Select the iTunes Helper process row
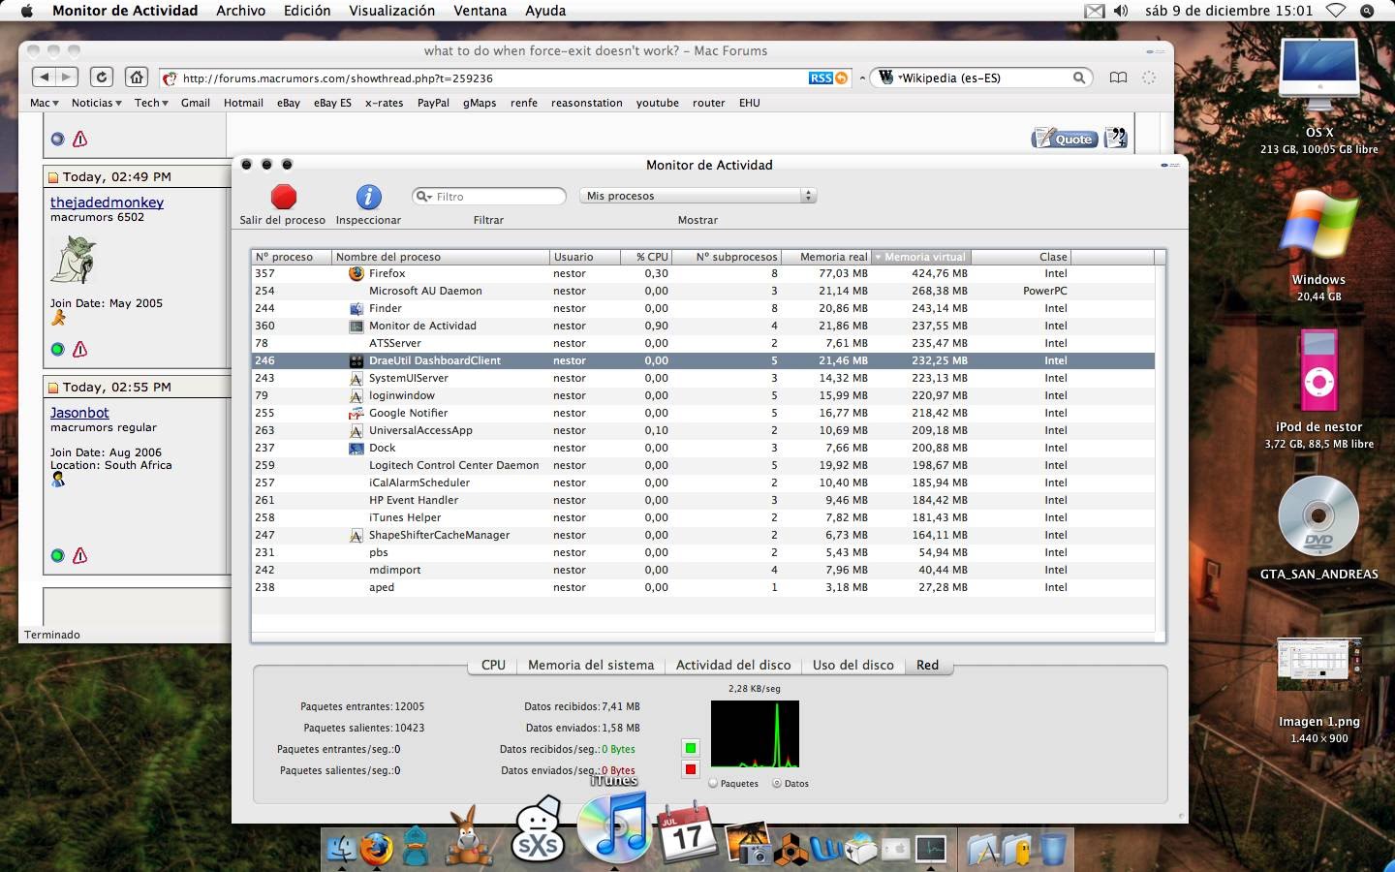 point(702,517)
